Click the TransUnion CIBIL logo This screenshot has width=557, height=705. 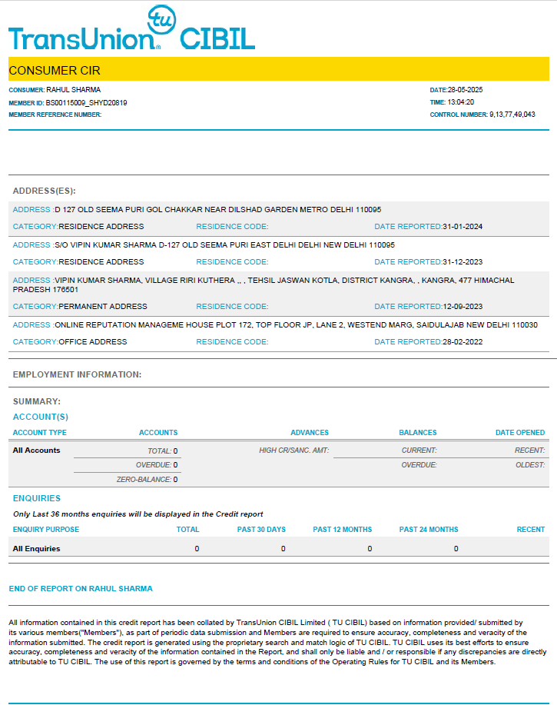point(131,28)
